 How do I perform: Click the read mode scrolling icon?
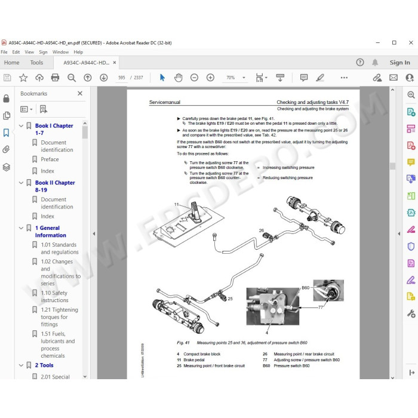click(280, 78)
